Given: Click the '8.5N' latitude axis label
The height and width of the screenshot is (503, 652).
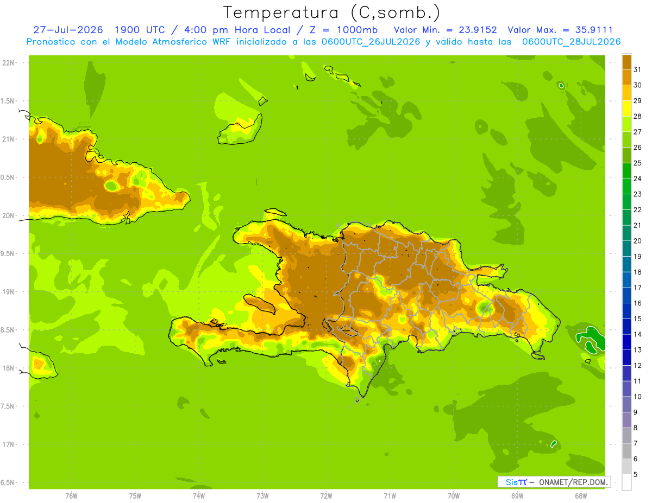Looking at the screenshot, I should (8, 330).
